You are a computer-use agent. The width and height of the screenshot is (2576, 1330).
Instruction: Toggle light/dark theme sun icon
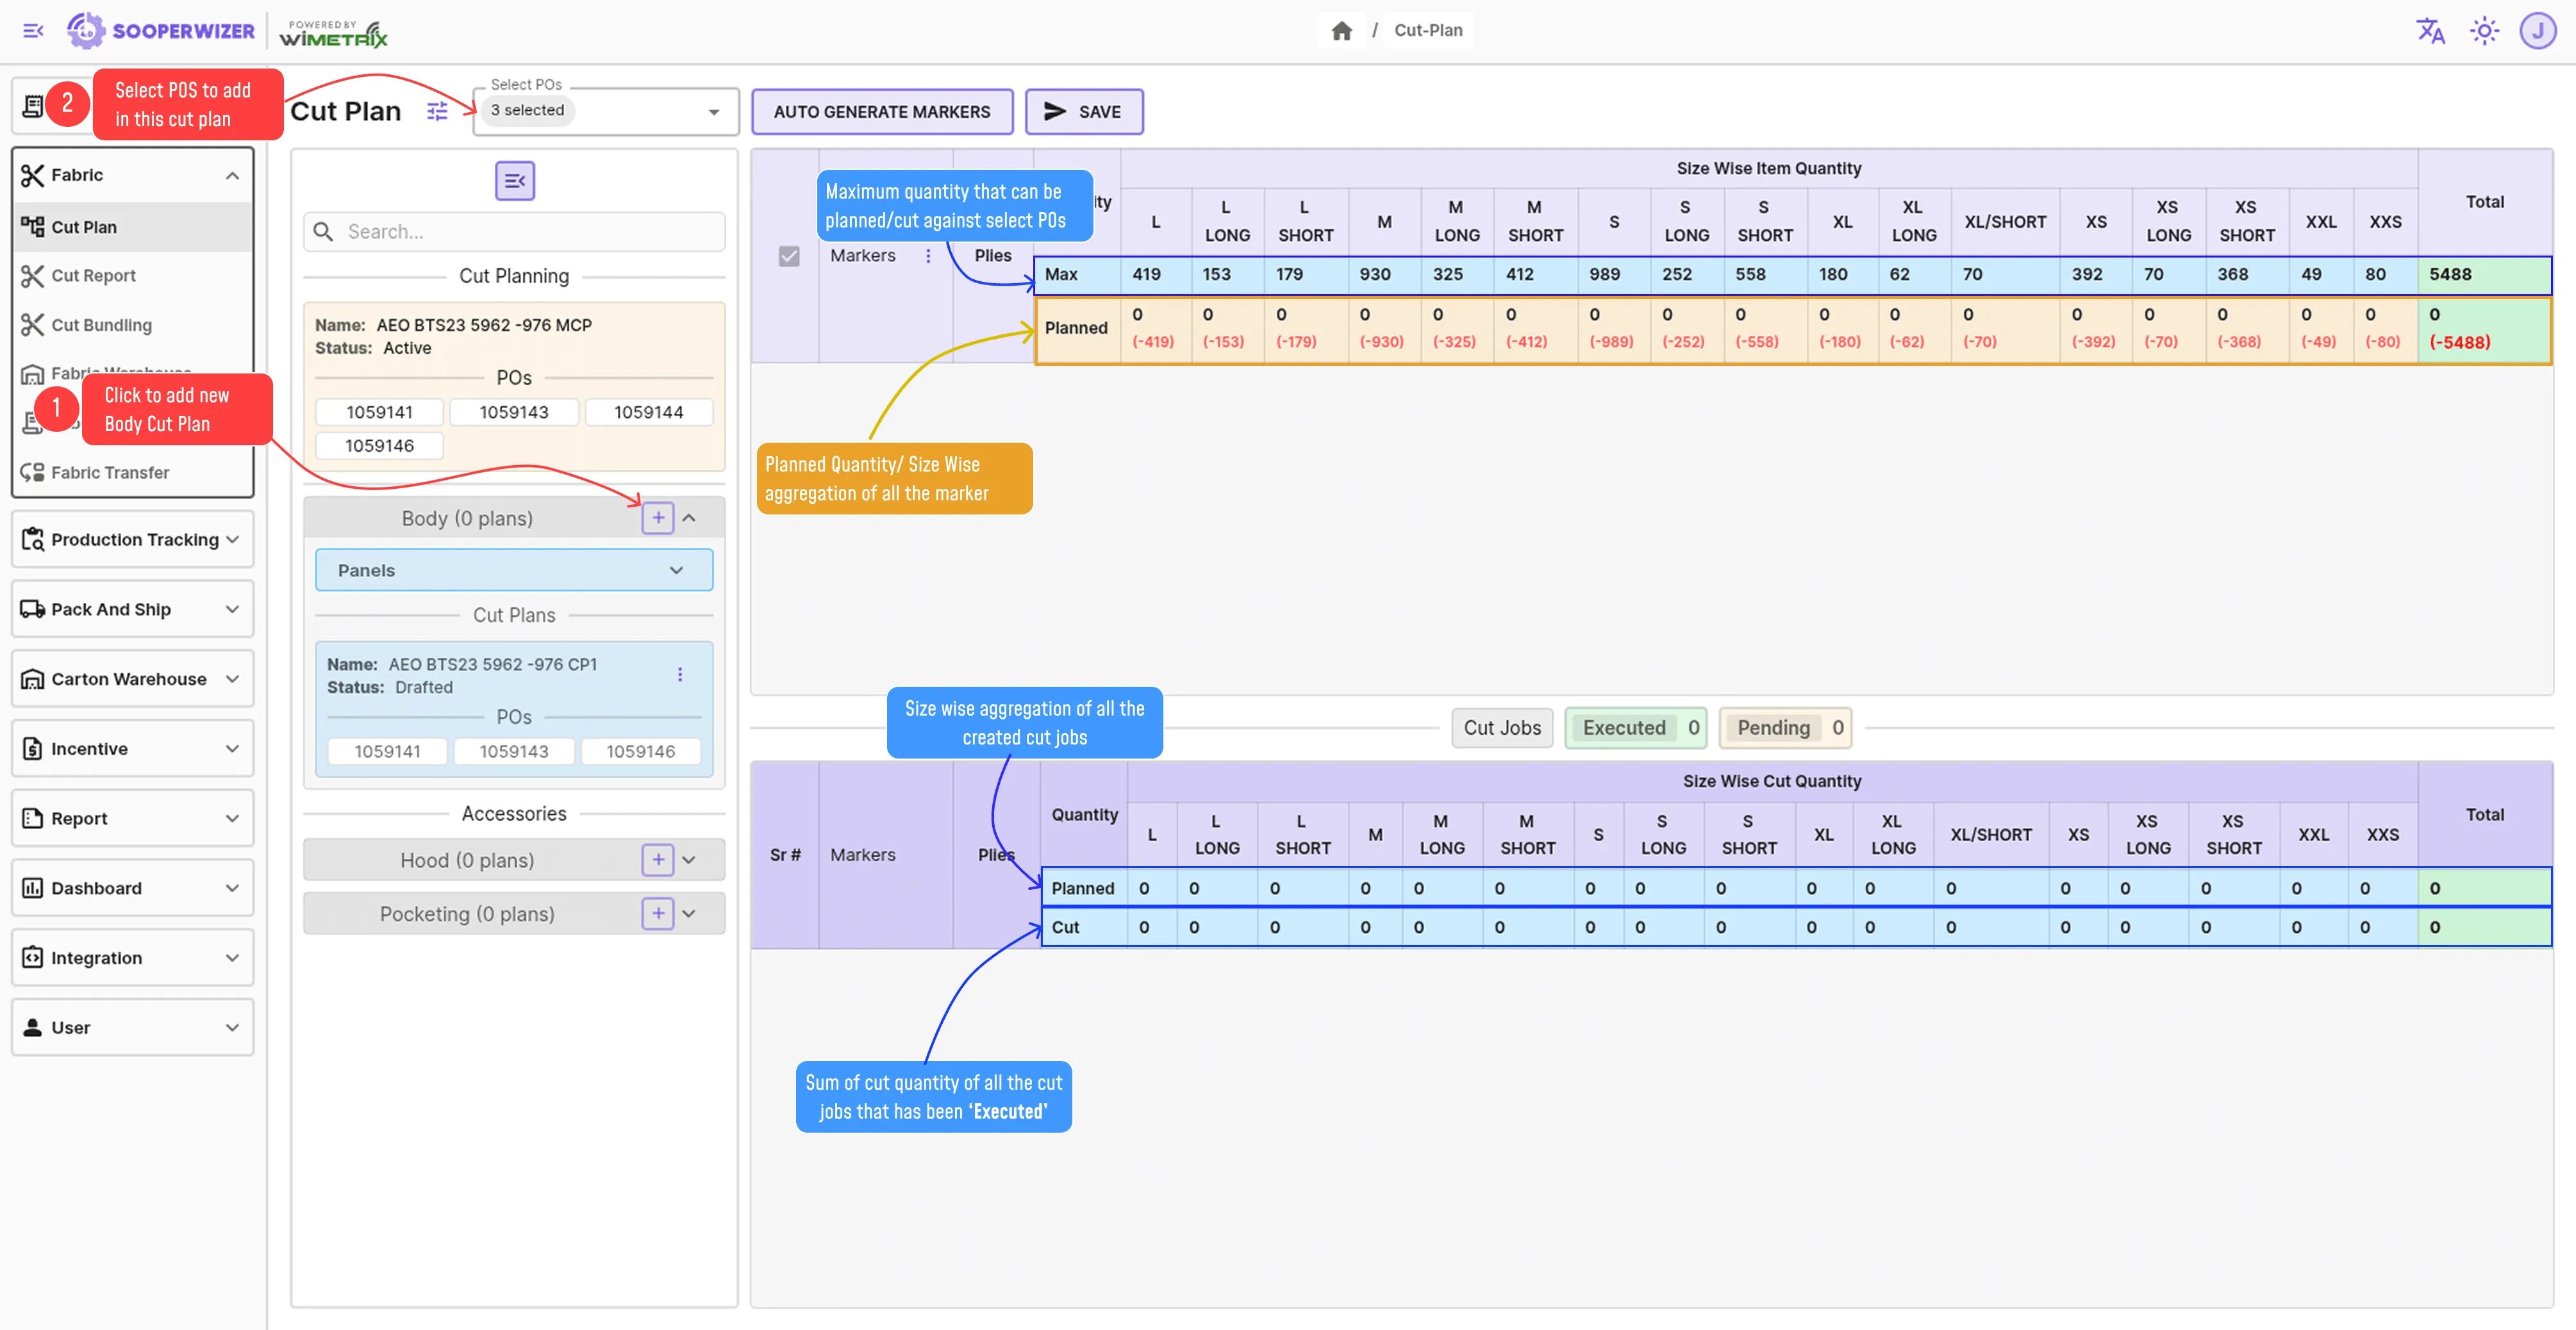(x=2484, y=30)
